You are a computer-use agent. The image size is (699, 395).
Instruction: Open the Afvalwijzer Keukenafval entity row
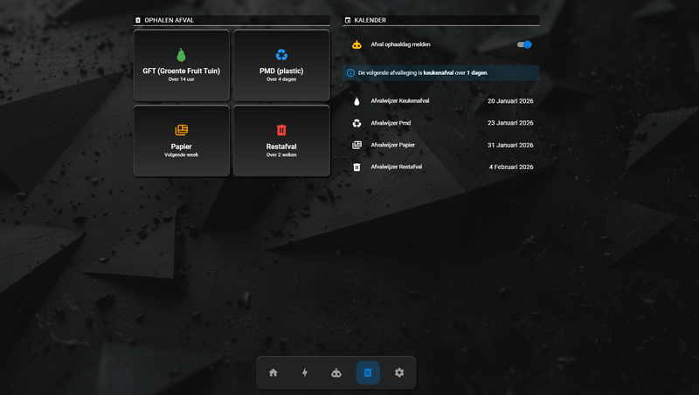441,101
